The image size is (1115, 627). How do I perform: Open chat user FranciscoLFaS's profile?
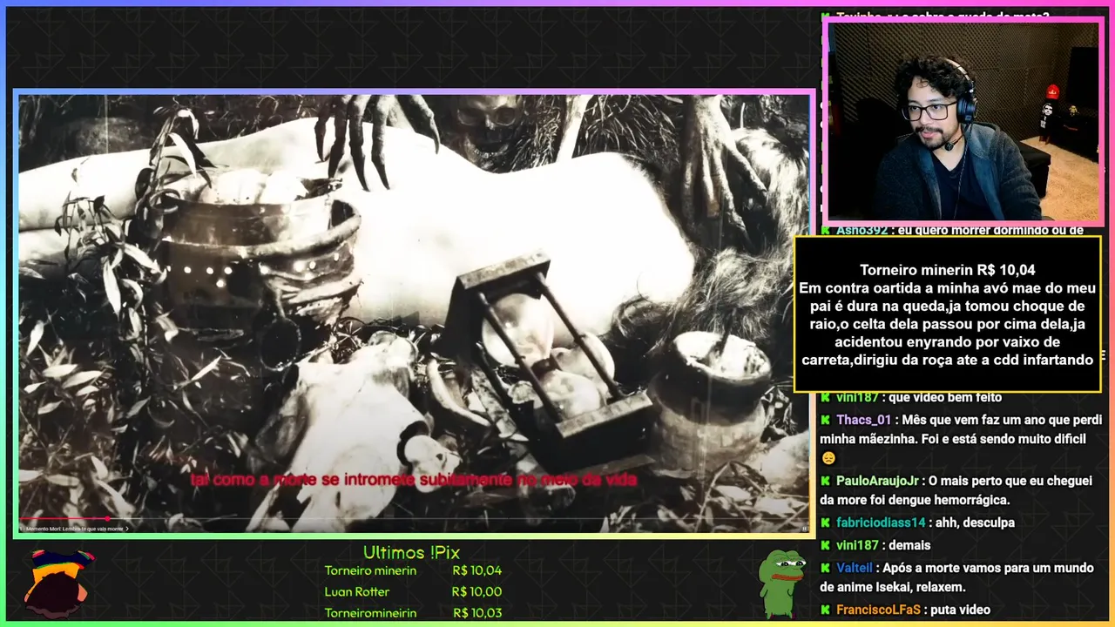pos(878,610)
